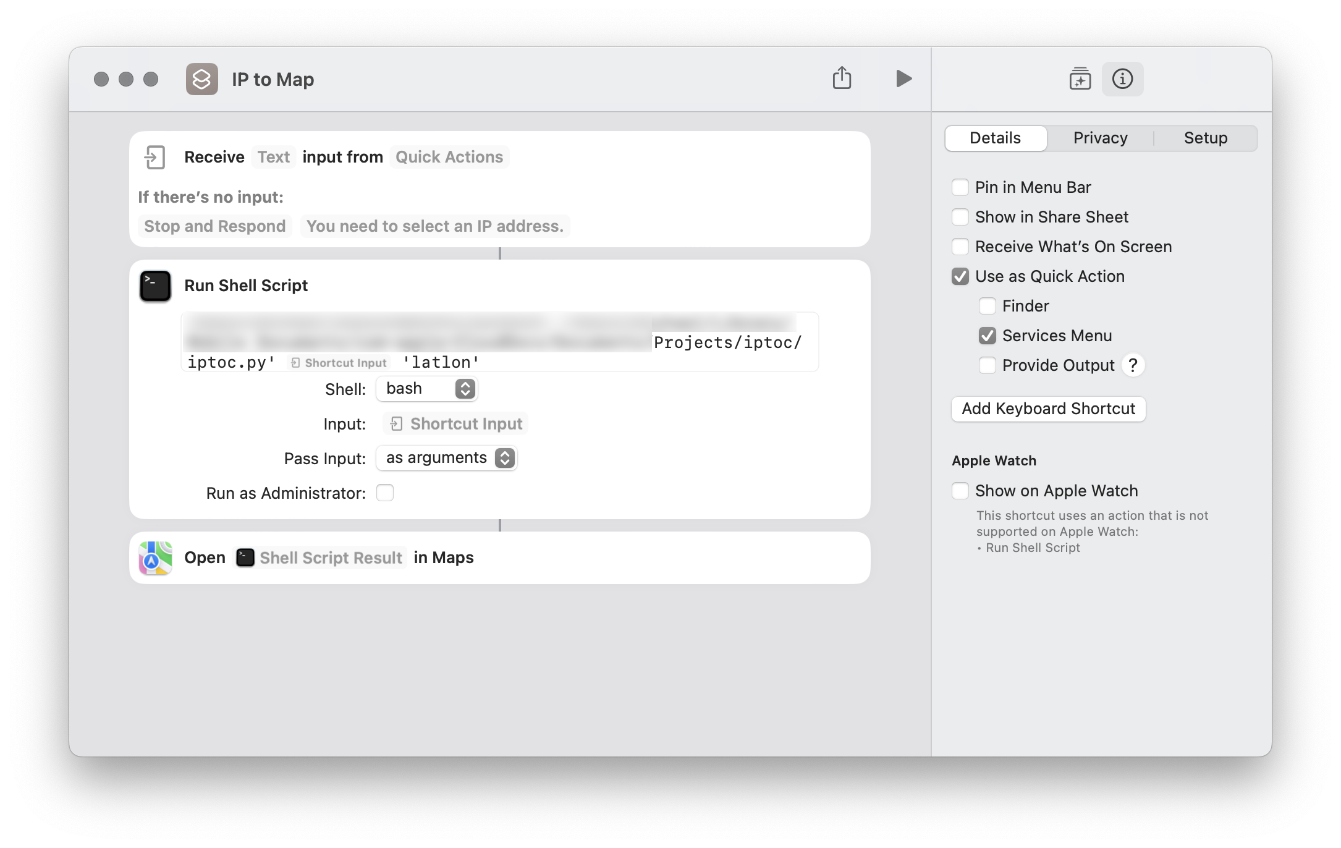The height and width of the screenshot is (848, 1341).
Task: Click the Run as Administrator toggle
Action: click(386, 493)
